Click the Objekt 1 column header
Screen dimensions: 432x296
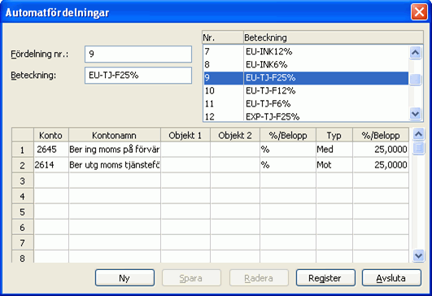[185, 135]
